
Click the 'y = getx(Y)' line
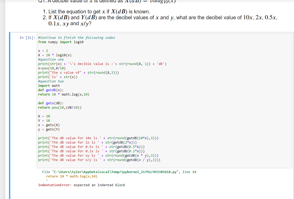point(49,129)
